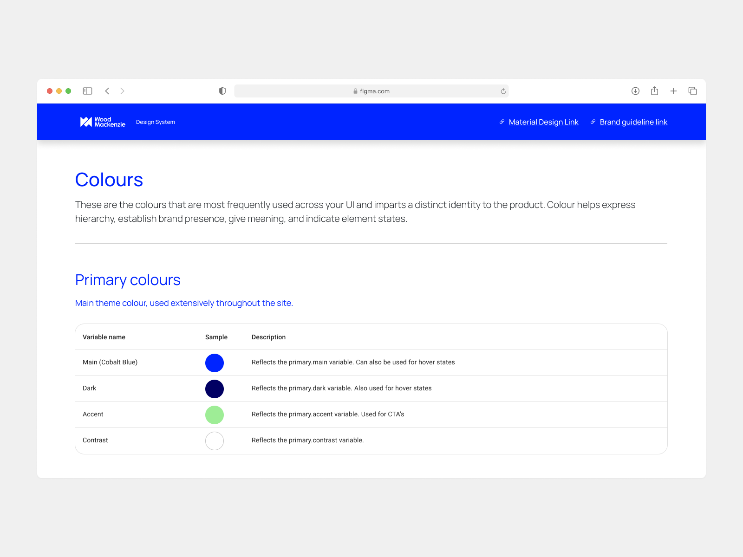Select the Main Cobalt Blue colour swatch
The image size is (743, 557).
point(215,363)
